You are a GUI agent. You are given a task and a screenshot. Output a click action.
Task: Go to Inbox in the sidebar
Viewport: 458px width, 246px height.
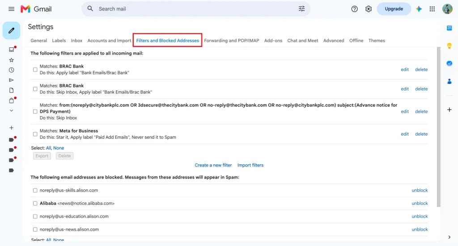coord(11,50)
